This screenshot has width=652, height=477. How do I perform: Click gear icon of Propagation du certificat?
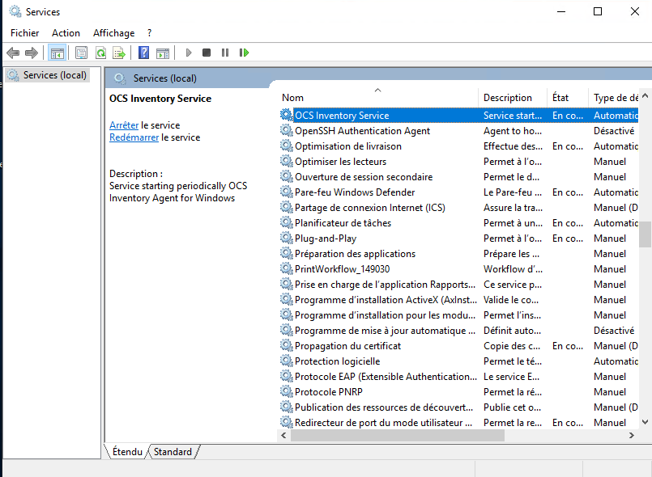(x=286, y=345)
